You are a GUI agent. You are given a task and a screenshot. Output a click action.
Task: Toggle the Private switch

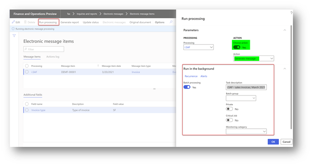pyautogui.click(x=229, y=109)
